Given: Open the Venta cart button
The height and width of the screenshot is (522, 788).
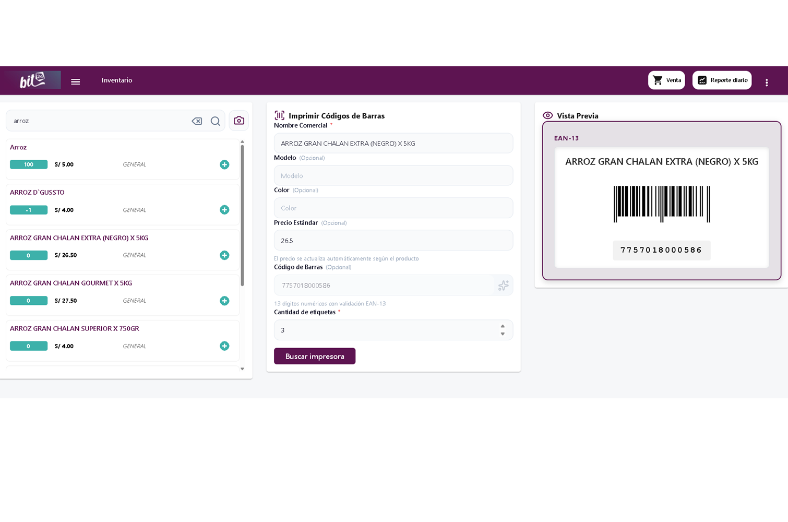Looking at the screenshot, I should tap(666, 80).
